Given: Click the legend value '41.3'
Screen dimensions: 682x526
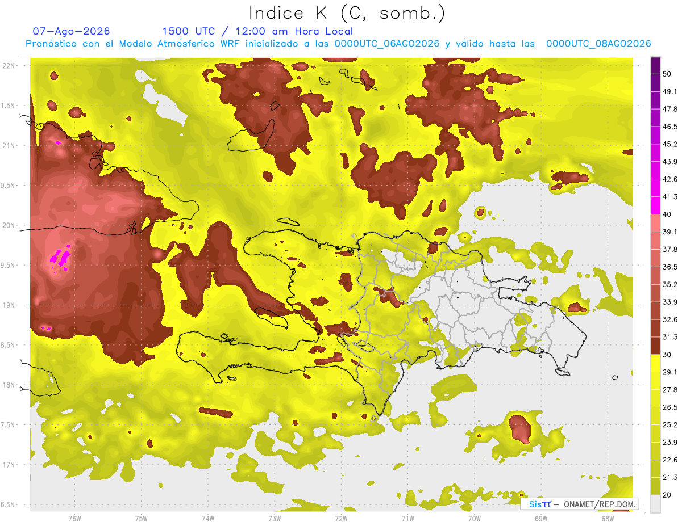Looking at the screenshot, I should click(670, 197).
